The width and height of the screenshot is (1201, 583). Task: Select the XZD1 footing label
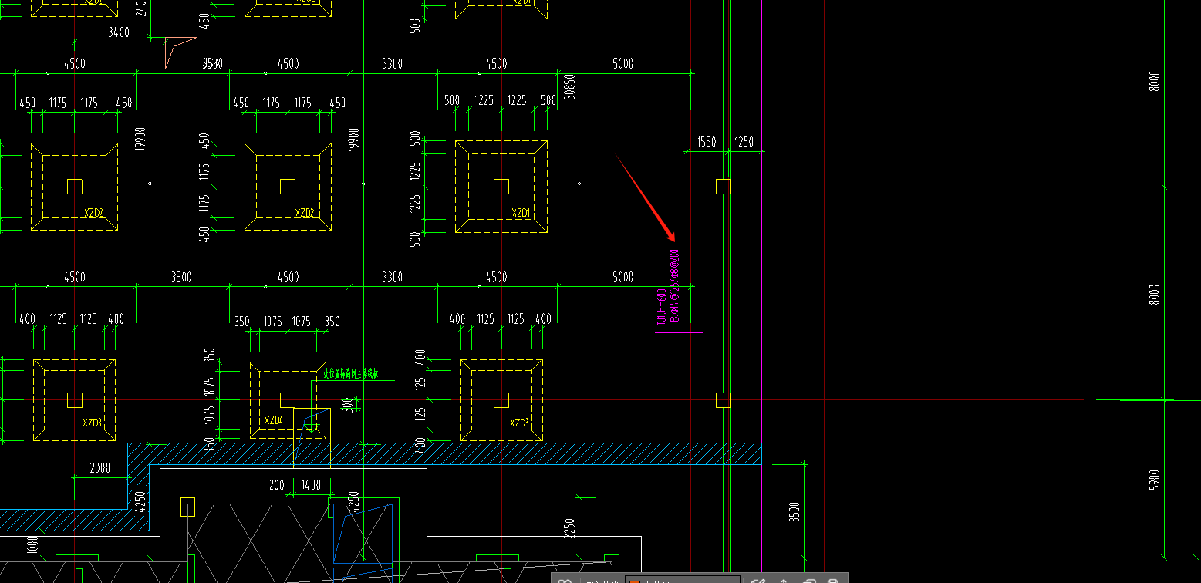pos(522,212)
